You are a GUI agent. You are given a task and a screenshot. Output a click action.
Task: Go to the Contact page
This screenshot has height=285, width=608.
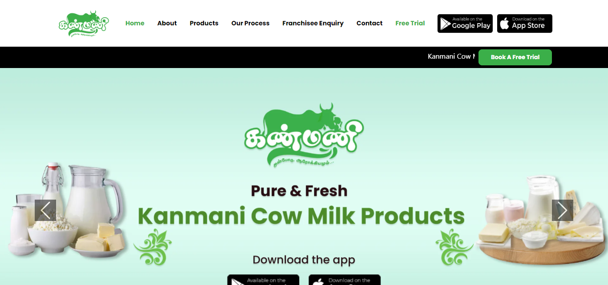point(369,23)
